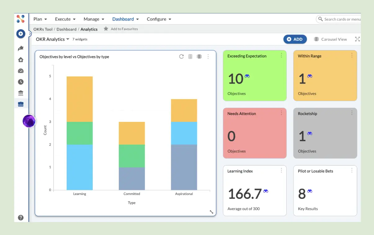
Task: Expand the Configure dropdown
Action: pos(158,19)
